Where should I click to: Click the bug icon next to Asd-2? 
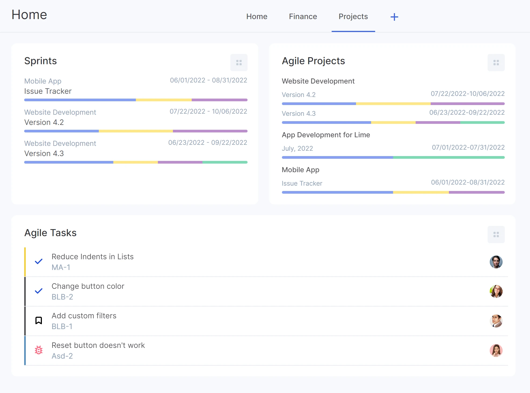coord(39,350)
